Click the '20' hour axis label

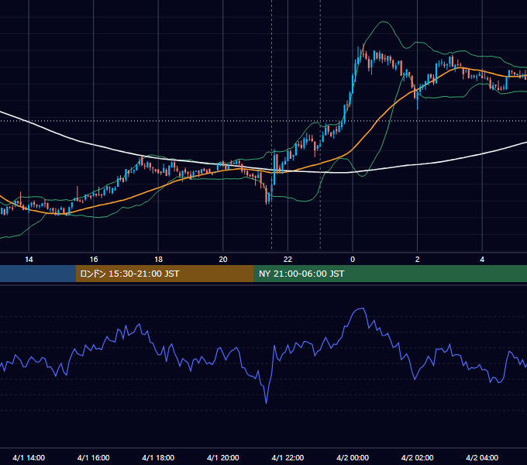pyautogui.click(x=223, y=260)
